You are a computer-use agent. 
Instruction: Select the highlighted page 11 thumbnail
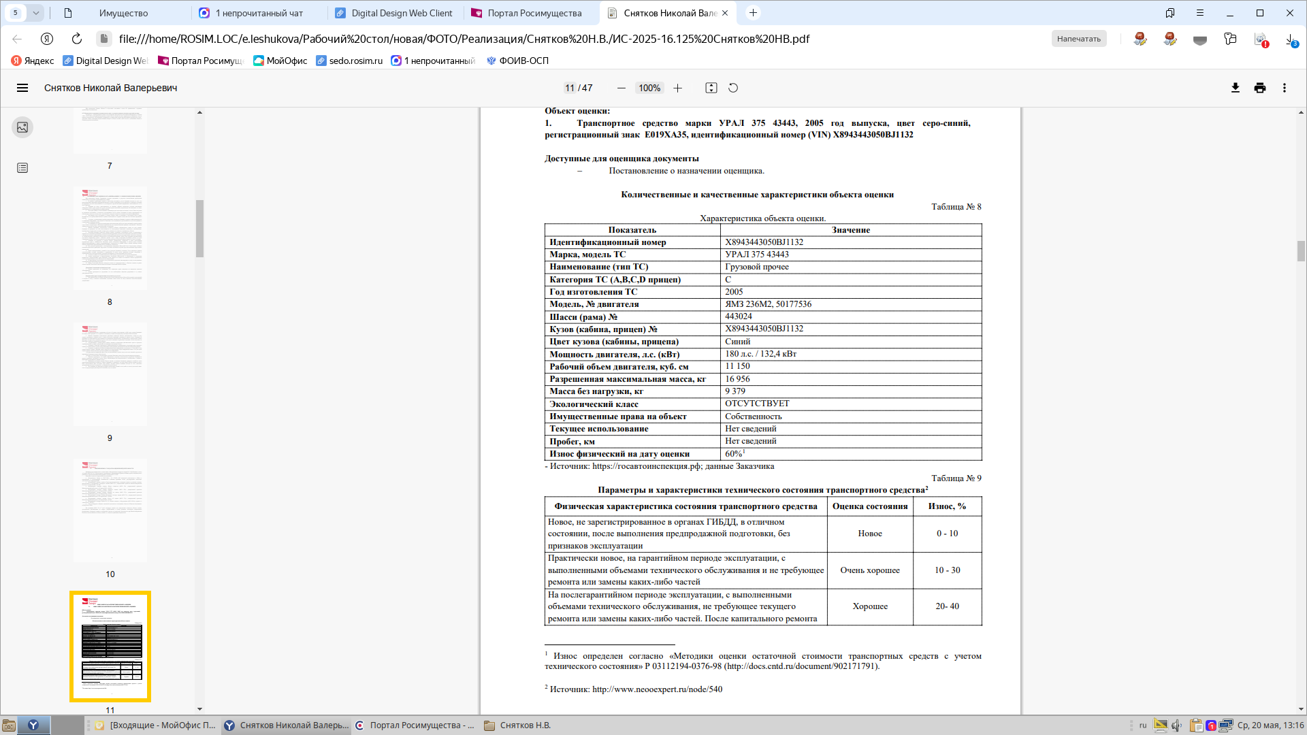click(x=110, y=646)
